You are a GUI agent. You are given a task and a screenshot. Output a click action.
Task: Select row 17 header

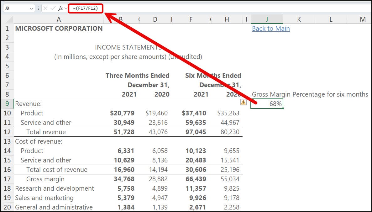(7, 179)
